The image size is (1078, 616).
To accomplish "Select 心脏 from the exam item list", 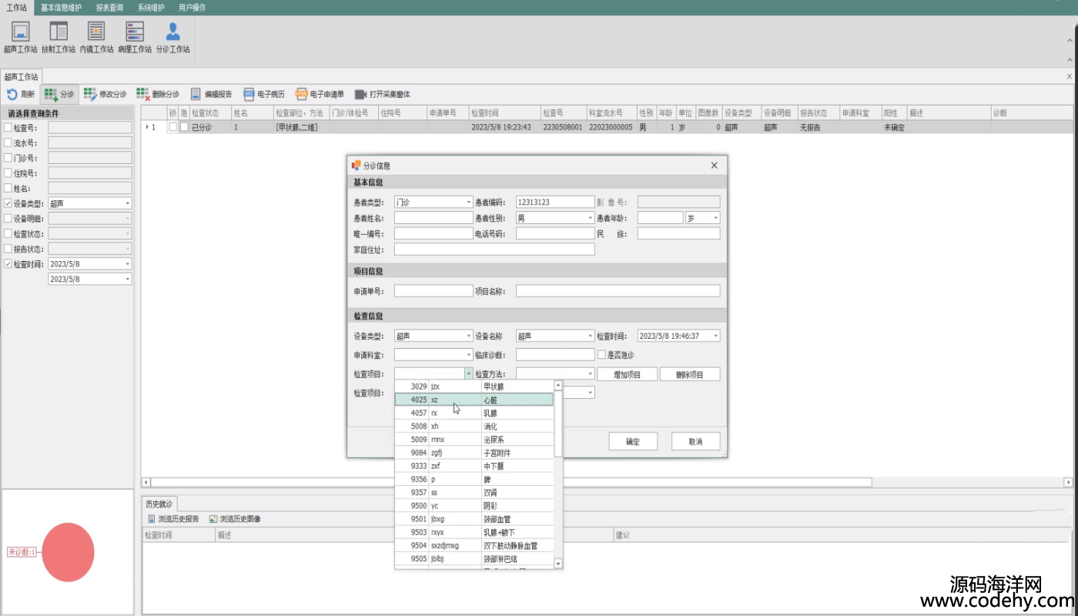I will 490,400.
